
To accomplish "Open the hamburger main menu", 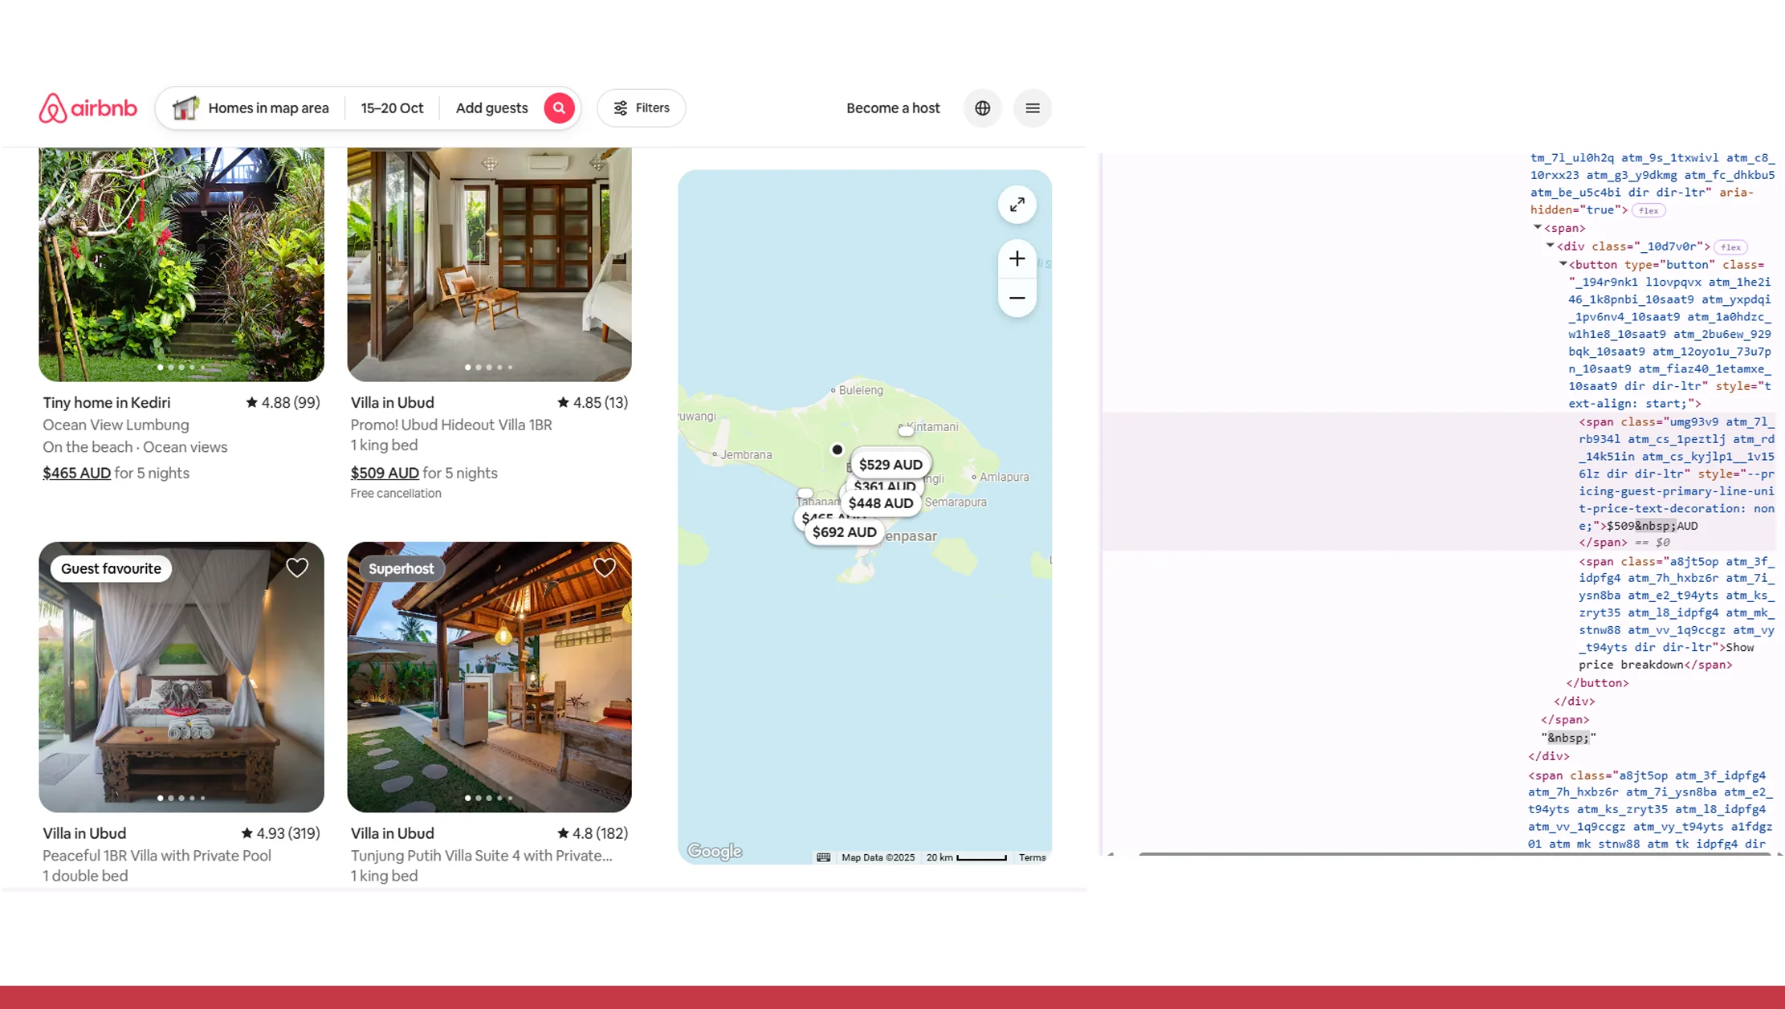I will (x=1033, y=108).
